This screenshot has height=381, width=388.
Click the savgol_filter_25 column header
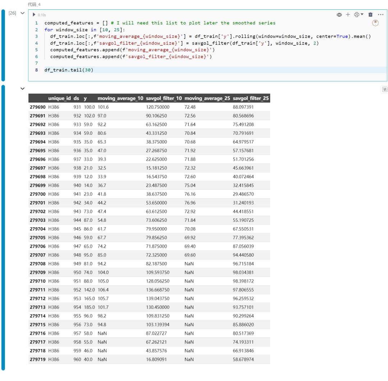(250, 98)
